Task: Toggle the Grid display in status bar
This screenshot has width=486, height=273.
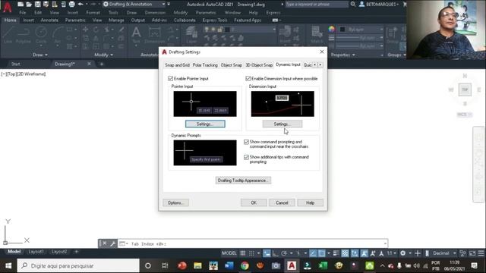Action: 243,253
